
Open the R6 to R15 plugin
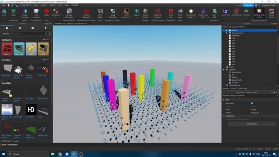tap(214, 13)
